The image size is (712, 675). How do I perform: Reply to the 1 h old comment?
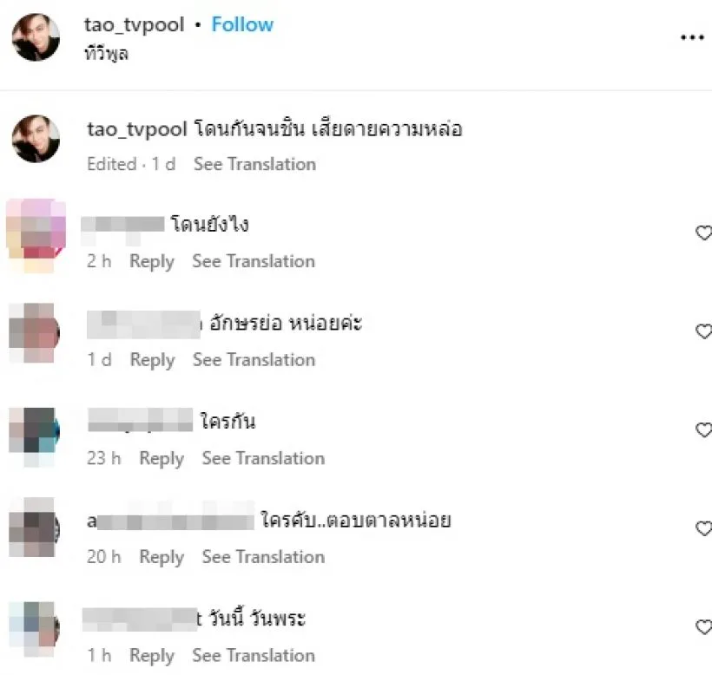152,656
